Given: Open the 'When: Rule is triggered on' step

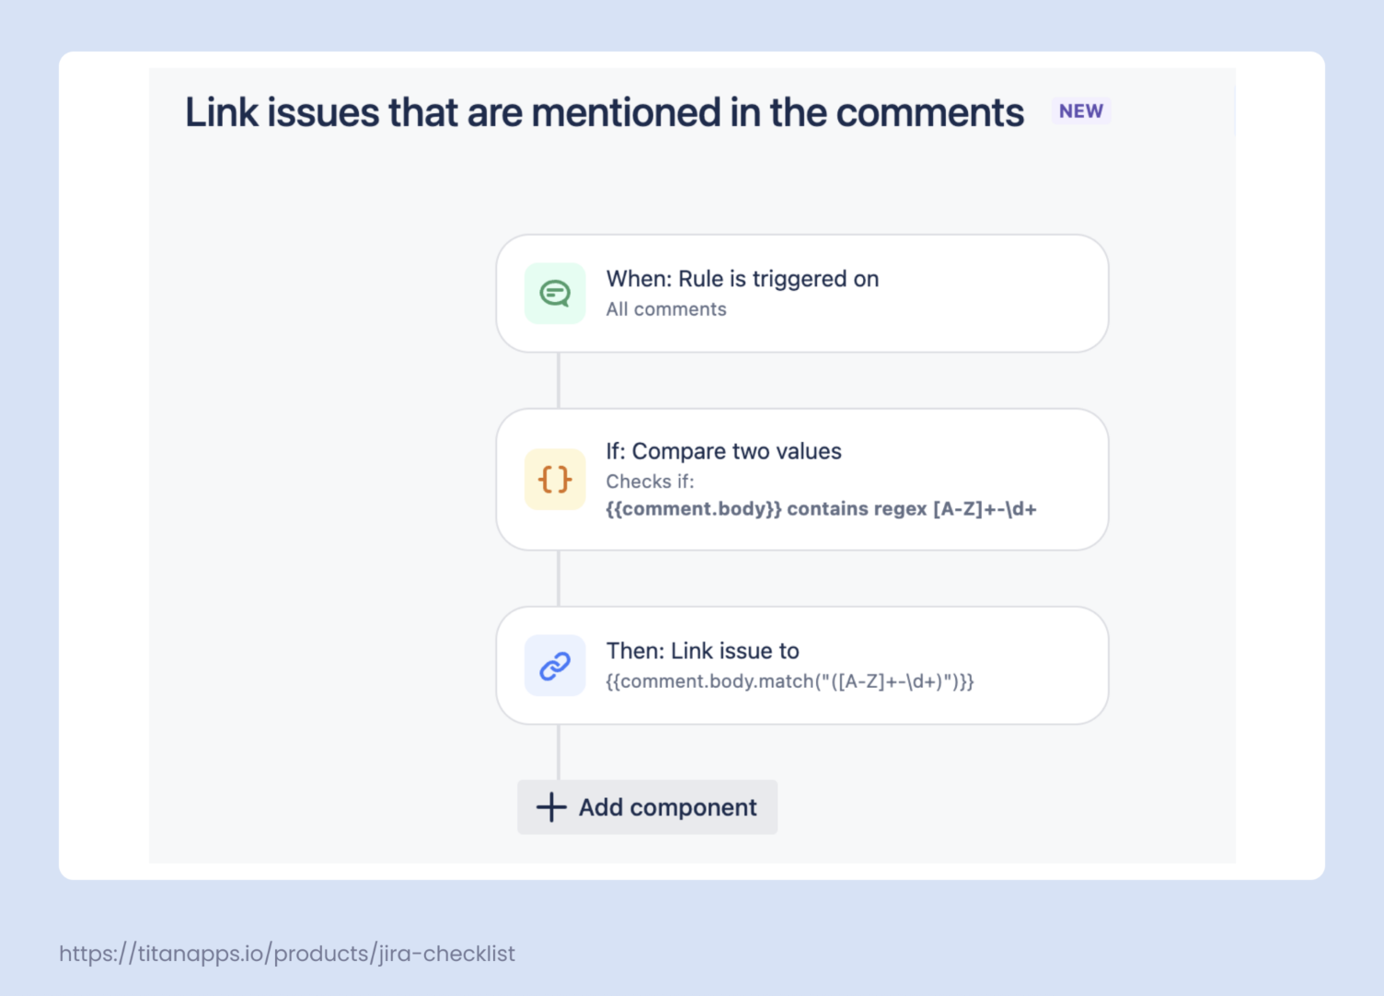Looking at the screenshot, I should click(x=742, y=279).
